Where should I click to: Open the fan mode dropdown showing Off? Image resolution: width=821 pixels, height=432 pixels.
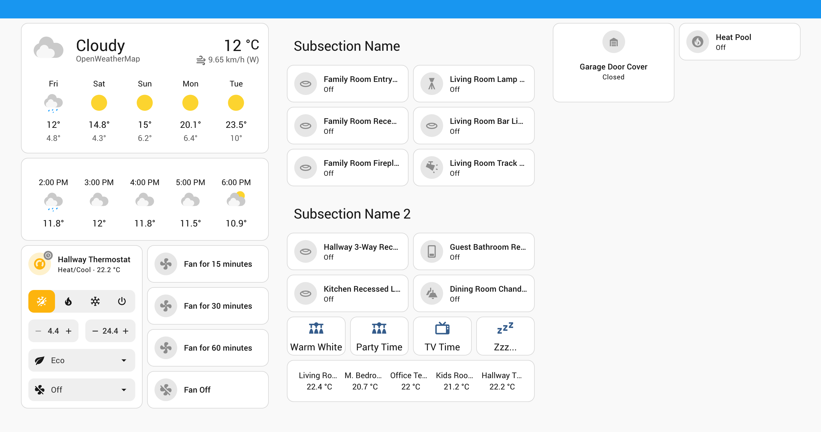[x=81, y=390]
